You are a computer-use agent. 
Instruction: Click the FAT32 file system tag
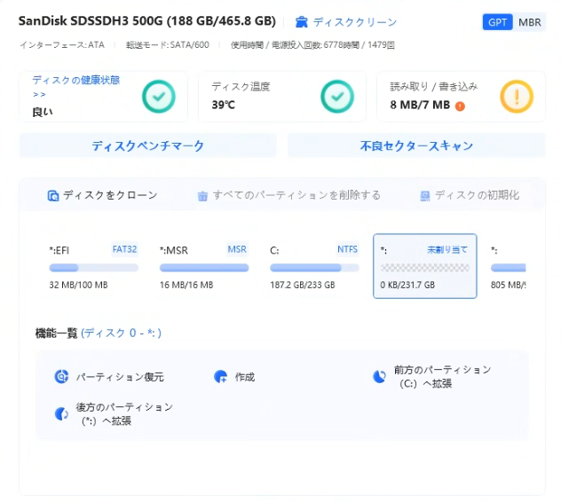124,249
